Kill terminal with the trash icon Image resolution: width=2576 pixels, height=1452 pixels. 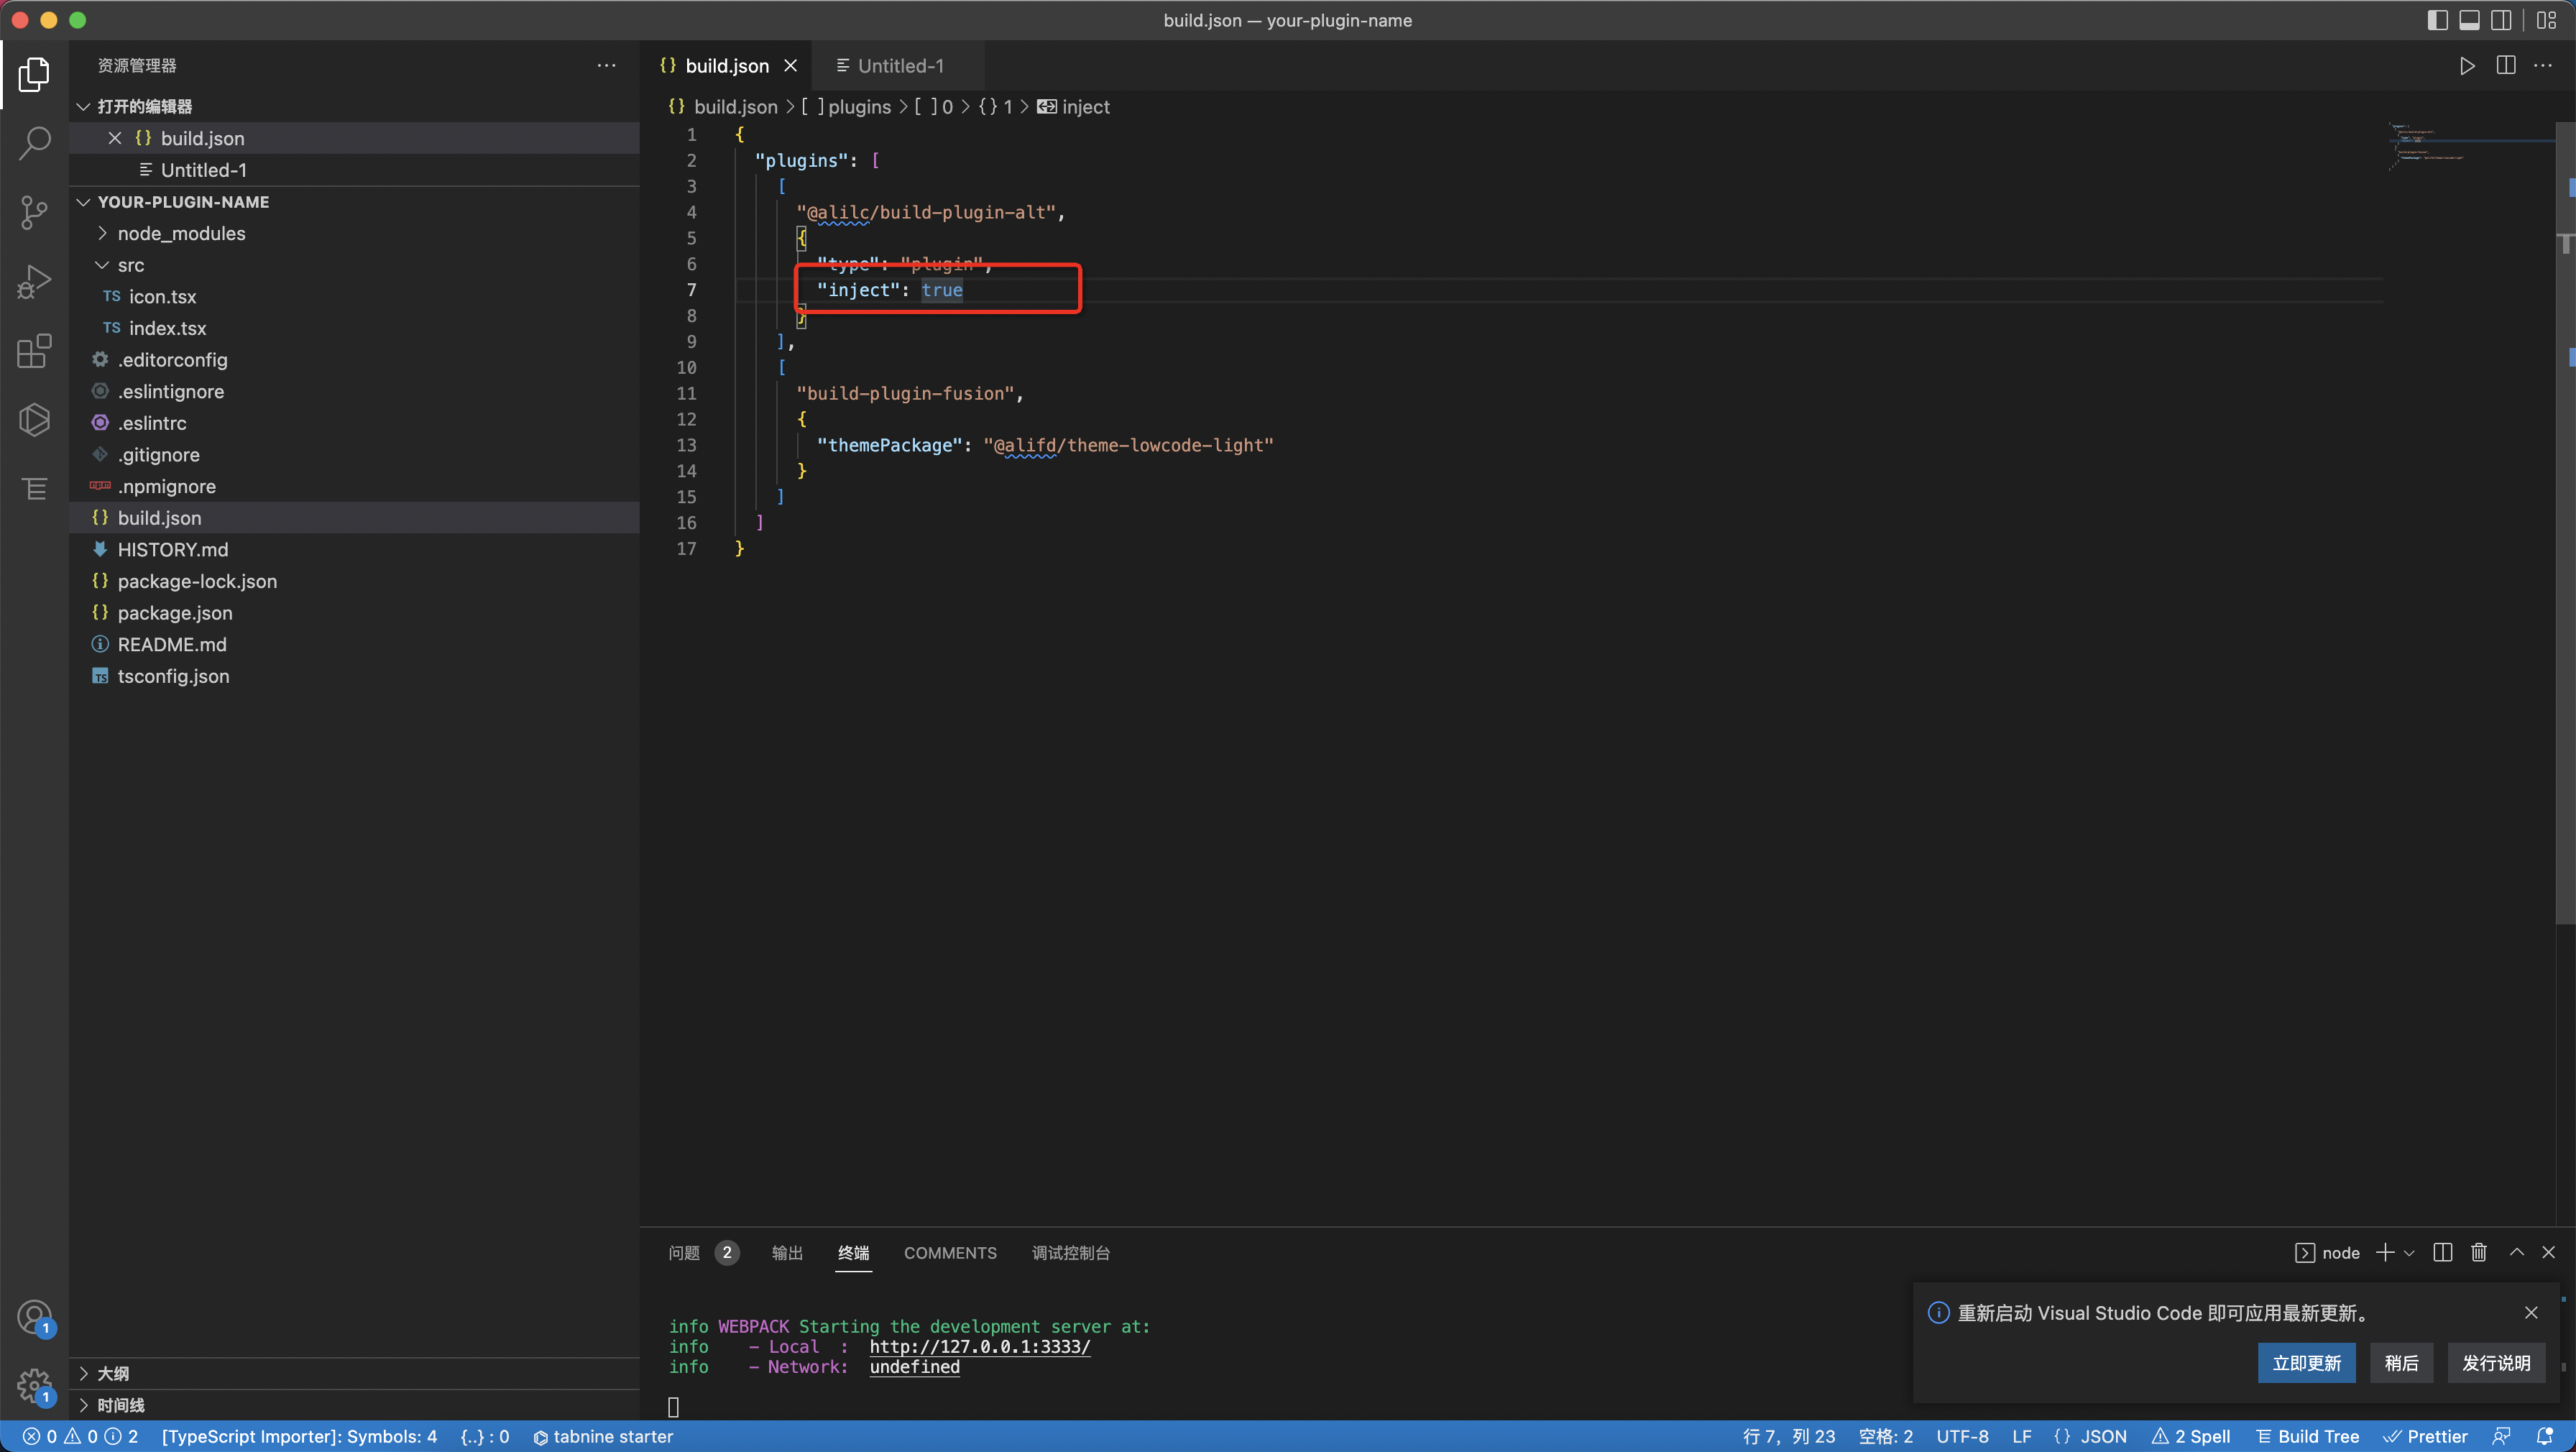(x=2478, y=1253)
